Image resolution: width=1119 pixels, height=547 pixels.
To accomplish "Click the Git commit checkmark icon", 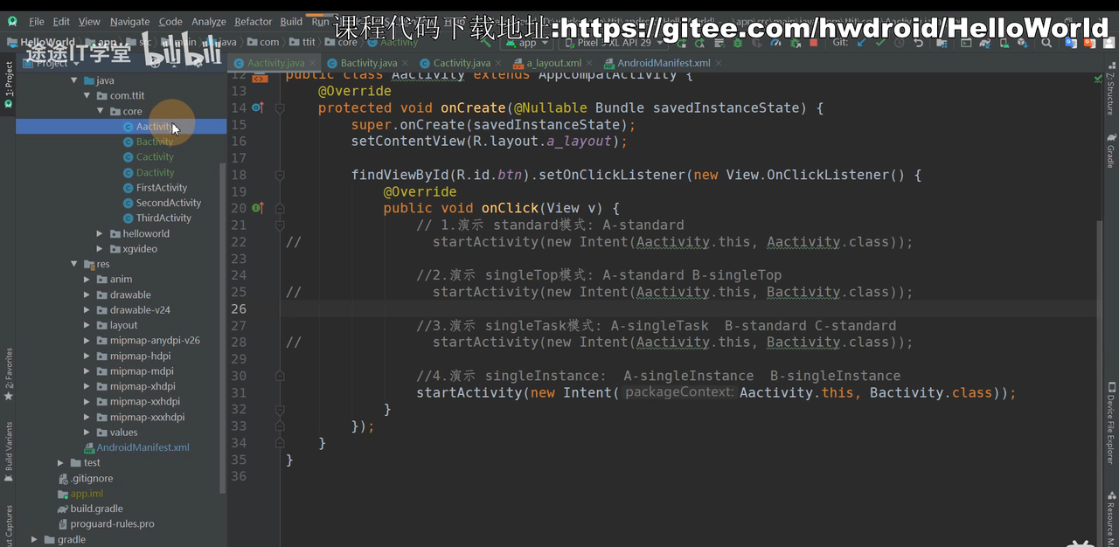I will [x=880, y=42].
